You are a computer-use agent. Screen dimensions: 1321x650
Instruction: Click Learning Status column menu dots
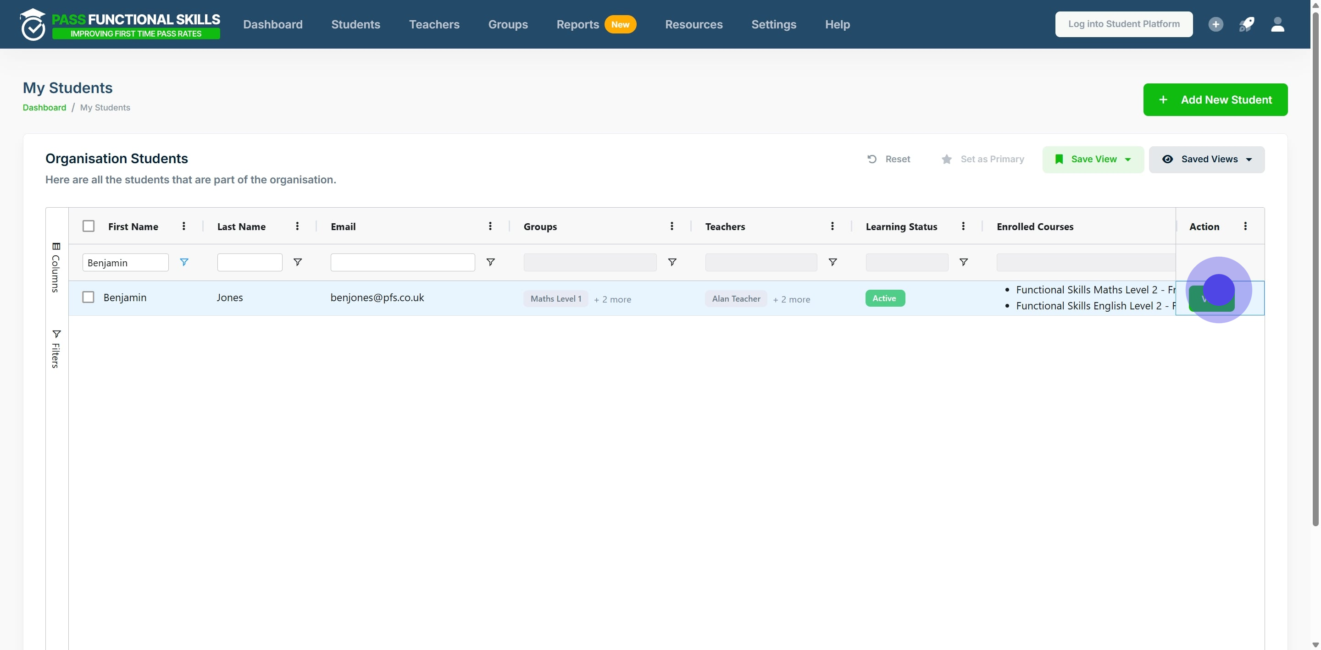coord(963,226)
